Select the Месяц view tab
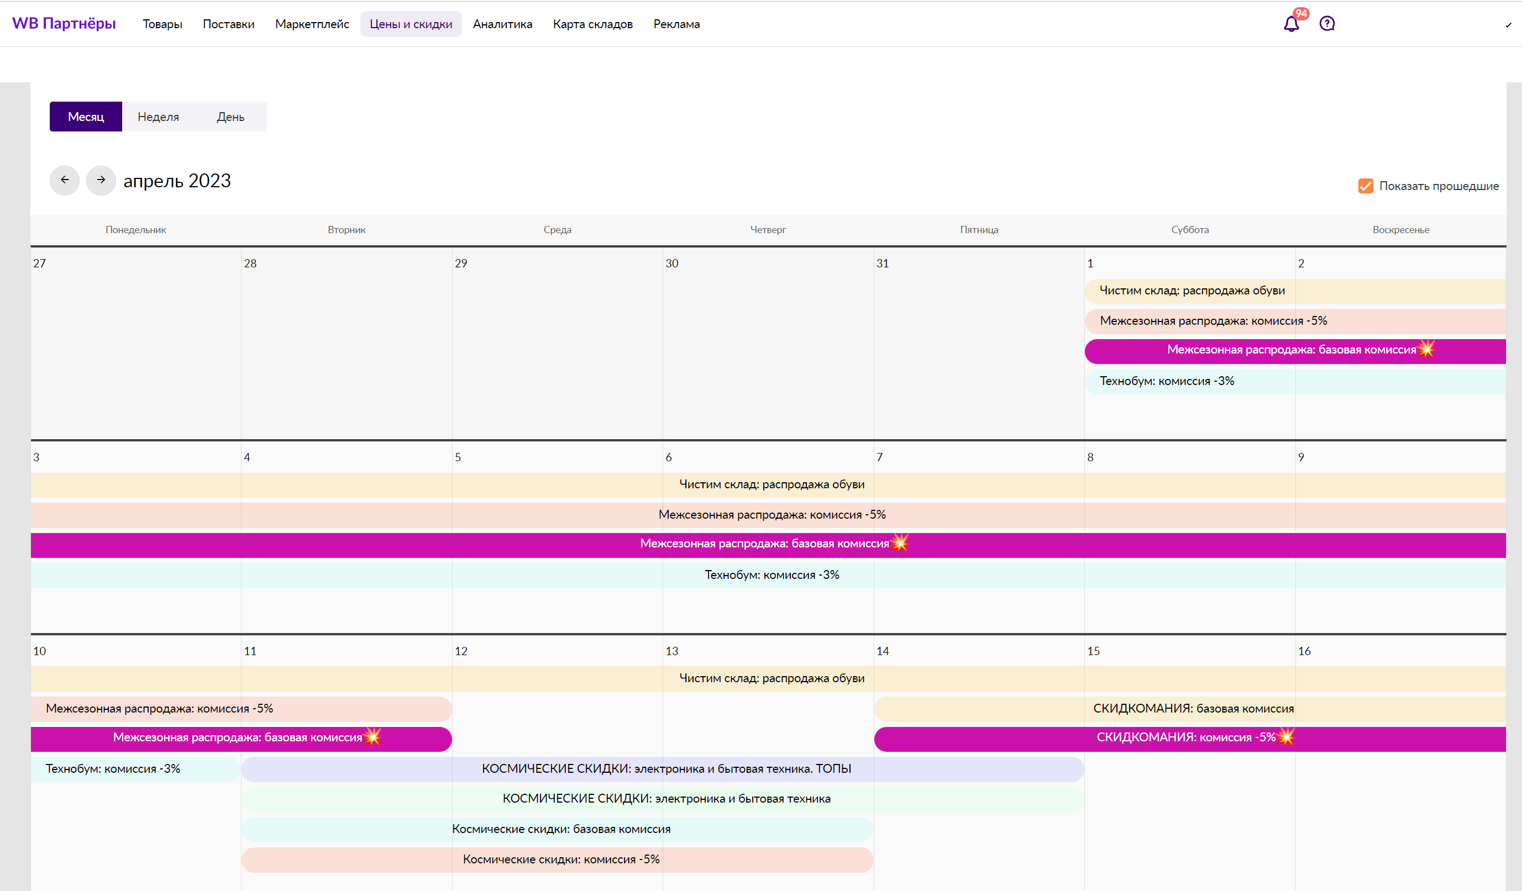This screenshot has height=891, width=1522. click(86, 117)
